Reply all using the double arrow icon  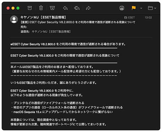point(77,8)
